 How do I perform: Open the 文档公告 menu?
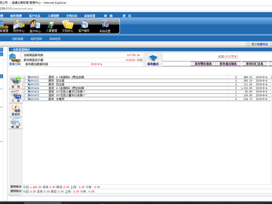(72, 16)
